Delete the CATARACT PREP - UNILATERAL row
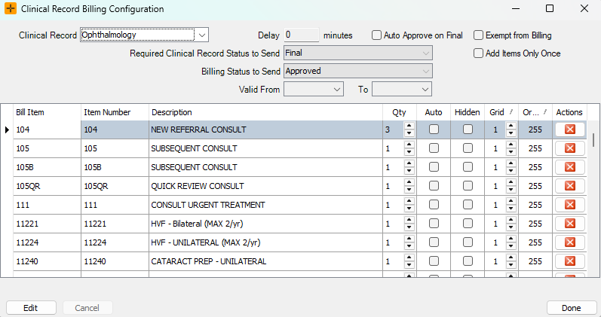The image size is (601, 317). 570,261
